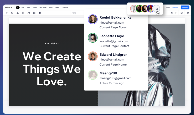Click the Save button
Viewport: 194px width, 115px height.
pyautogui.click(x=168, y=8)
